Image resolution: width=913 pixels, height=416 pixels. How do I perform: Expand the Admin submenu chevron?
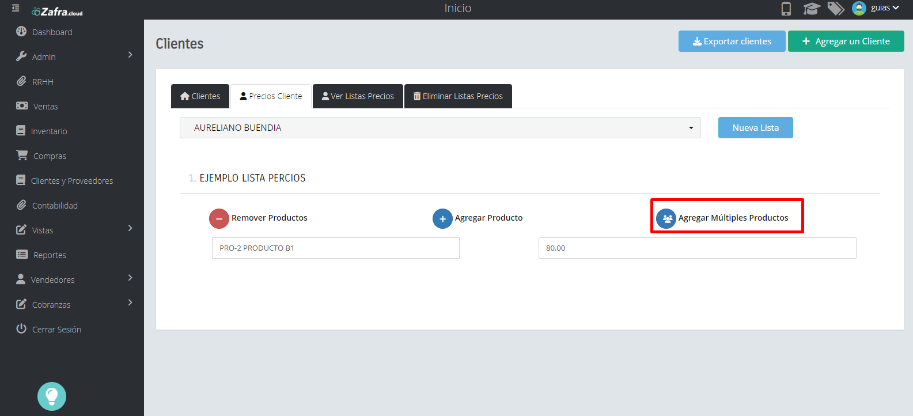(130, 55)
